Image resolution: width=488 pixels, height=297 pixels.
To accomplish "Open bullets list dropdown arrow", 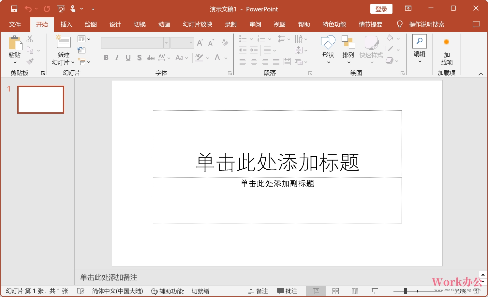I will click(251, 39).
